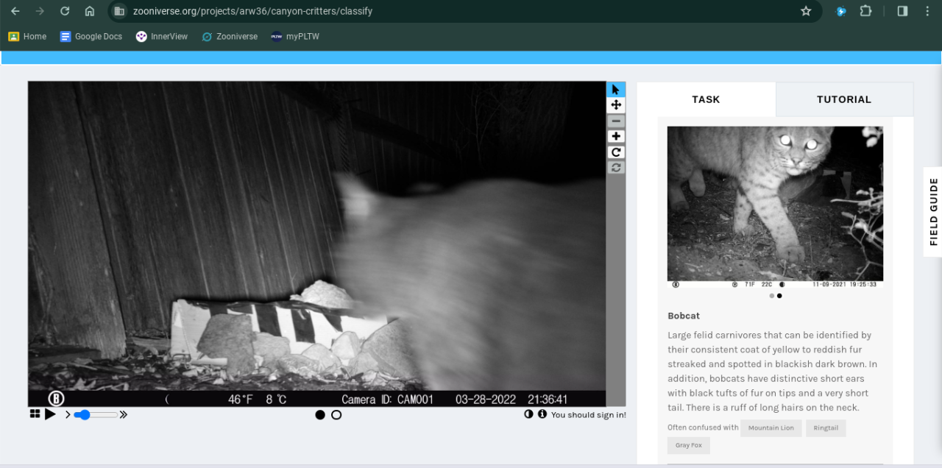
Task: Switch to the TUTORIAL tab
Action: tap(844, 99)
